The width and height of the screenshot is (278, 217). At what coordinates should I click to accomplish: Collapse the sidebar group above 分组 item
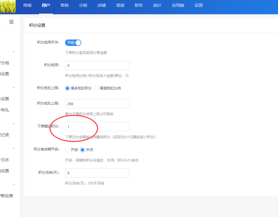pyautogui.click(x=14, y=51)
